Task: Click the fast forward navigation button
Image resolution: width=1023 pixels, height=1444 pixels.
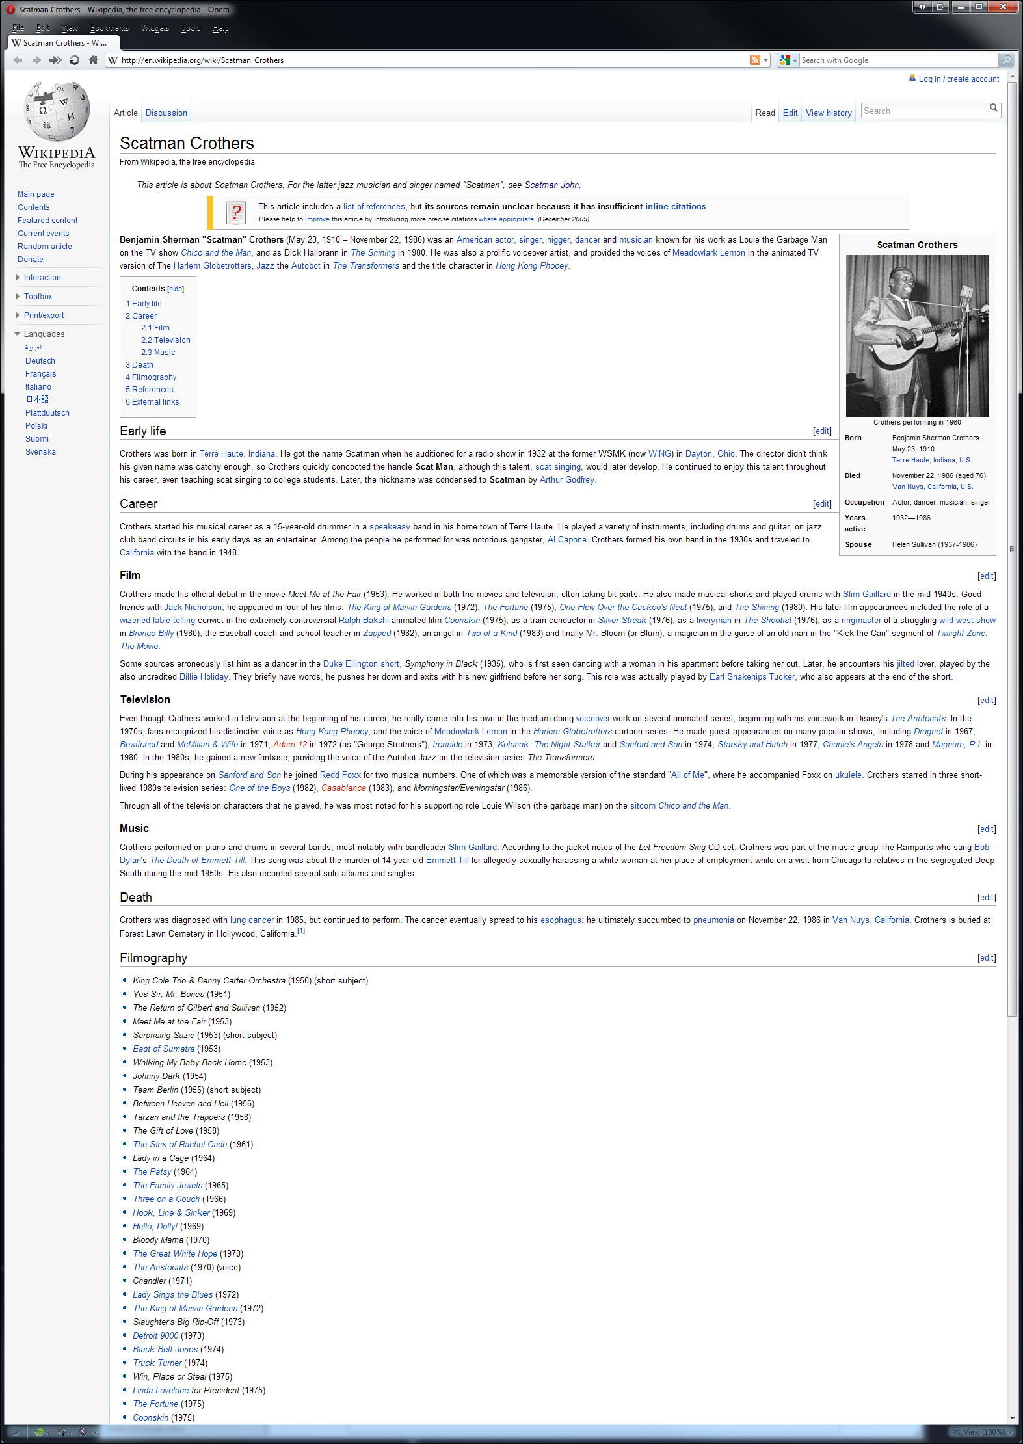Action: (55, 60)
